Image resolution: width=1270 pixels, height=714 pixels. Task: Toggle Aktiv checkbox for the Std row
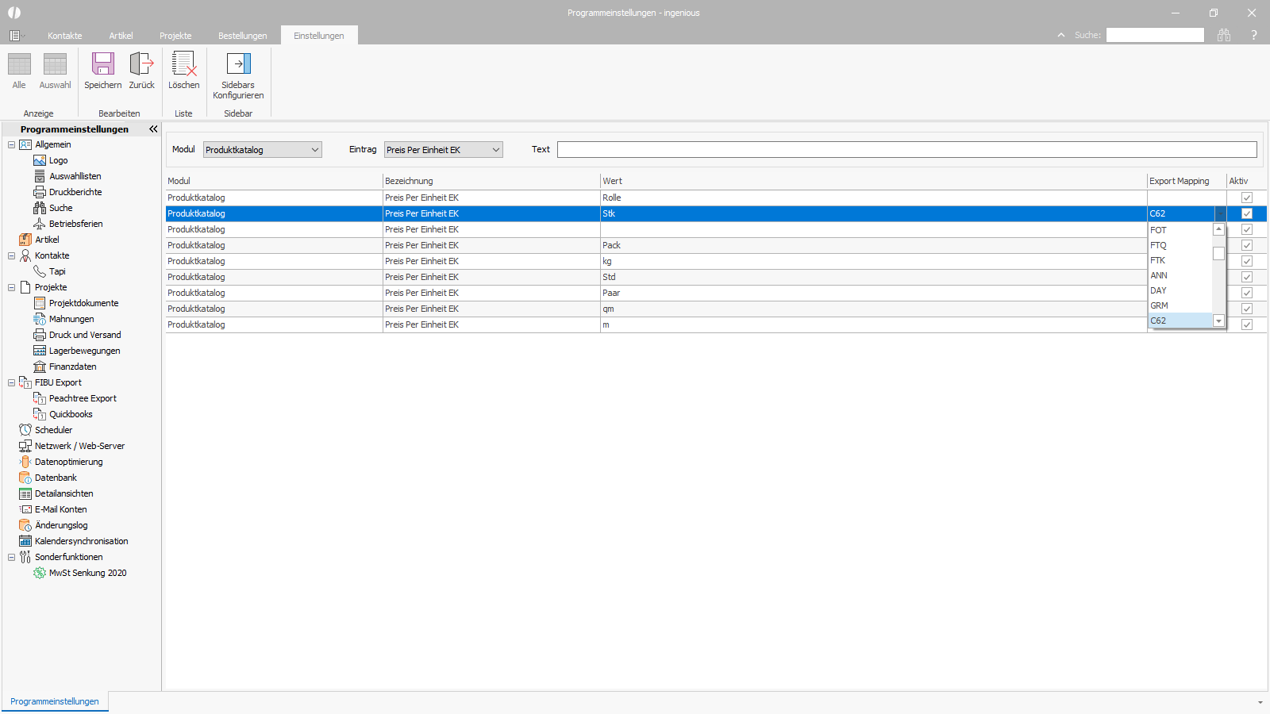(1247, 277)
